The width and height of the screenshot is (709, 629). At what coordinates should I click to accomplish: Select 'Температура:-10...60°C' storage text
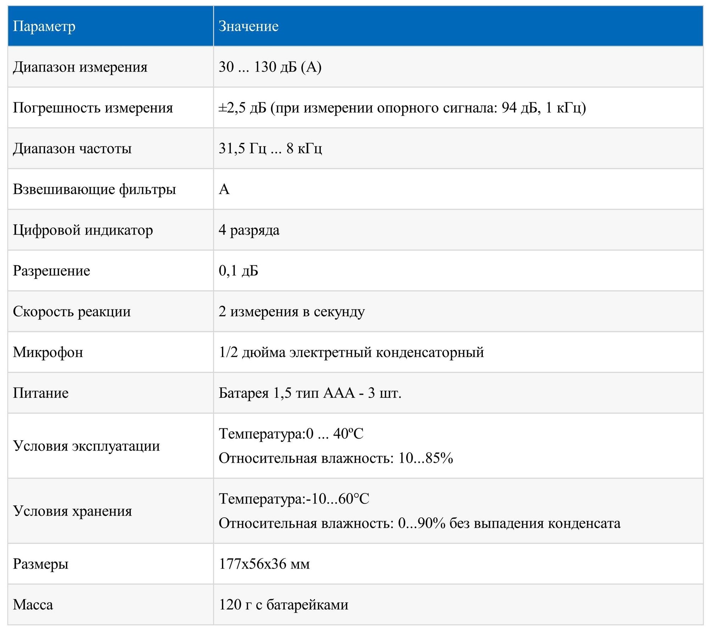(294, 499)
